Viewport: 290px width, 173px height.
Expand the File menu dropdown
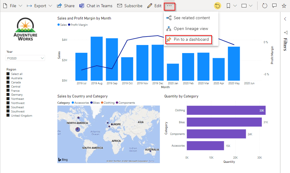point(13,6)
